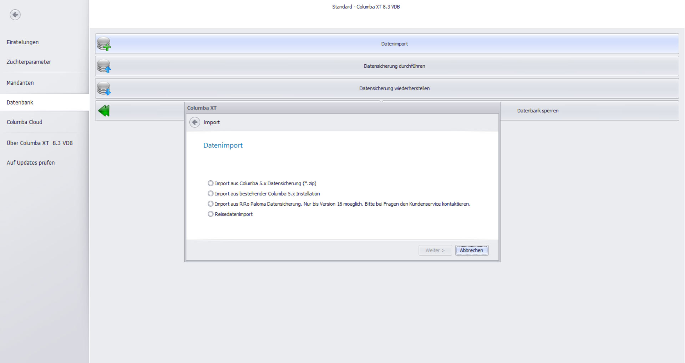Select the RiRo Paloma Datensicherung import option

point(210,204)
